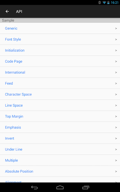Screen dimensions: 120x192
Task: Select the Feed list item
Action: (x=60, y=83)
